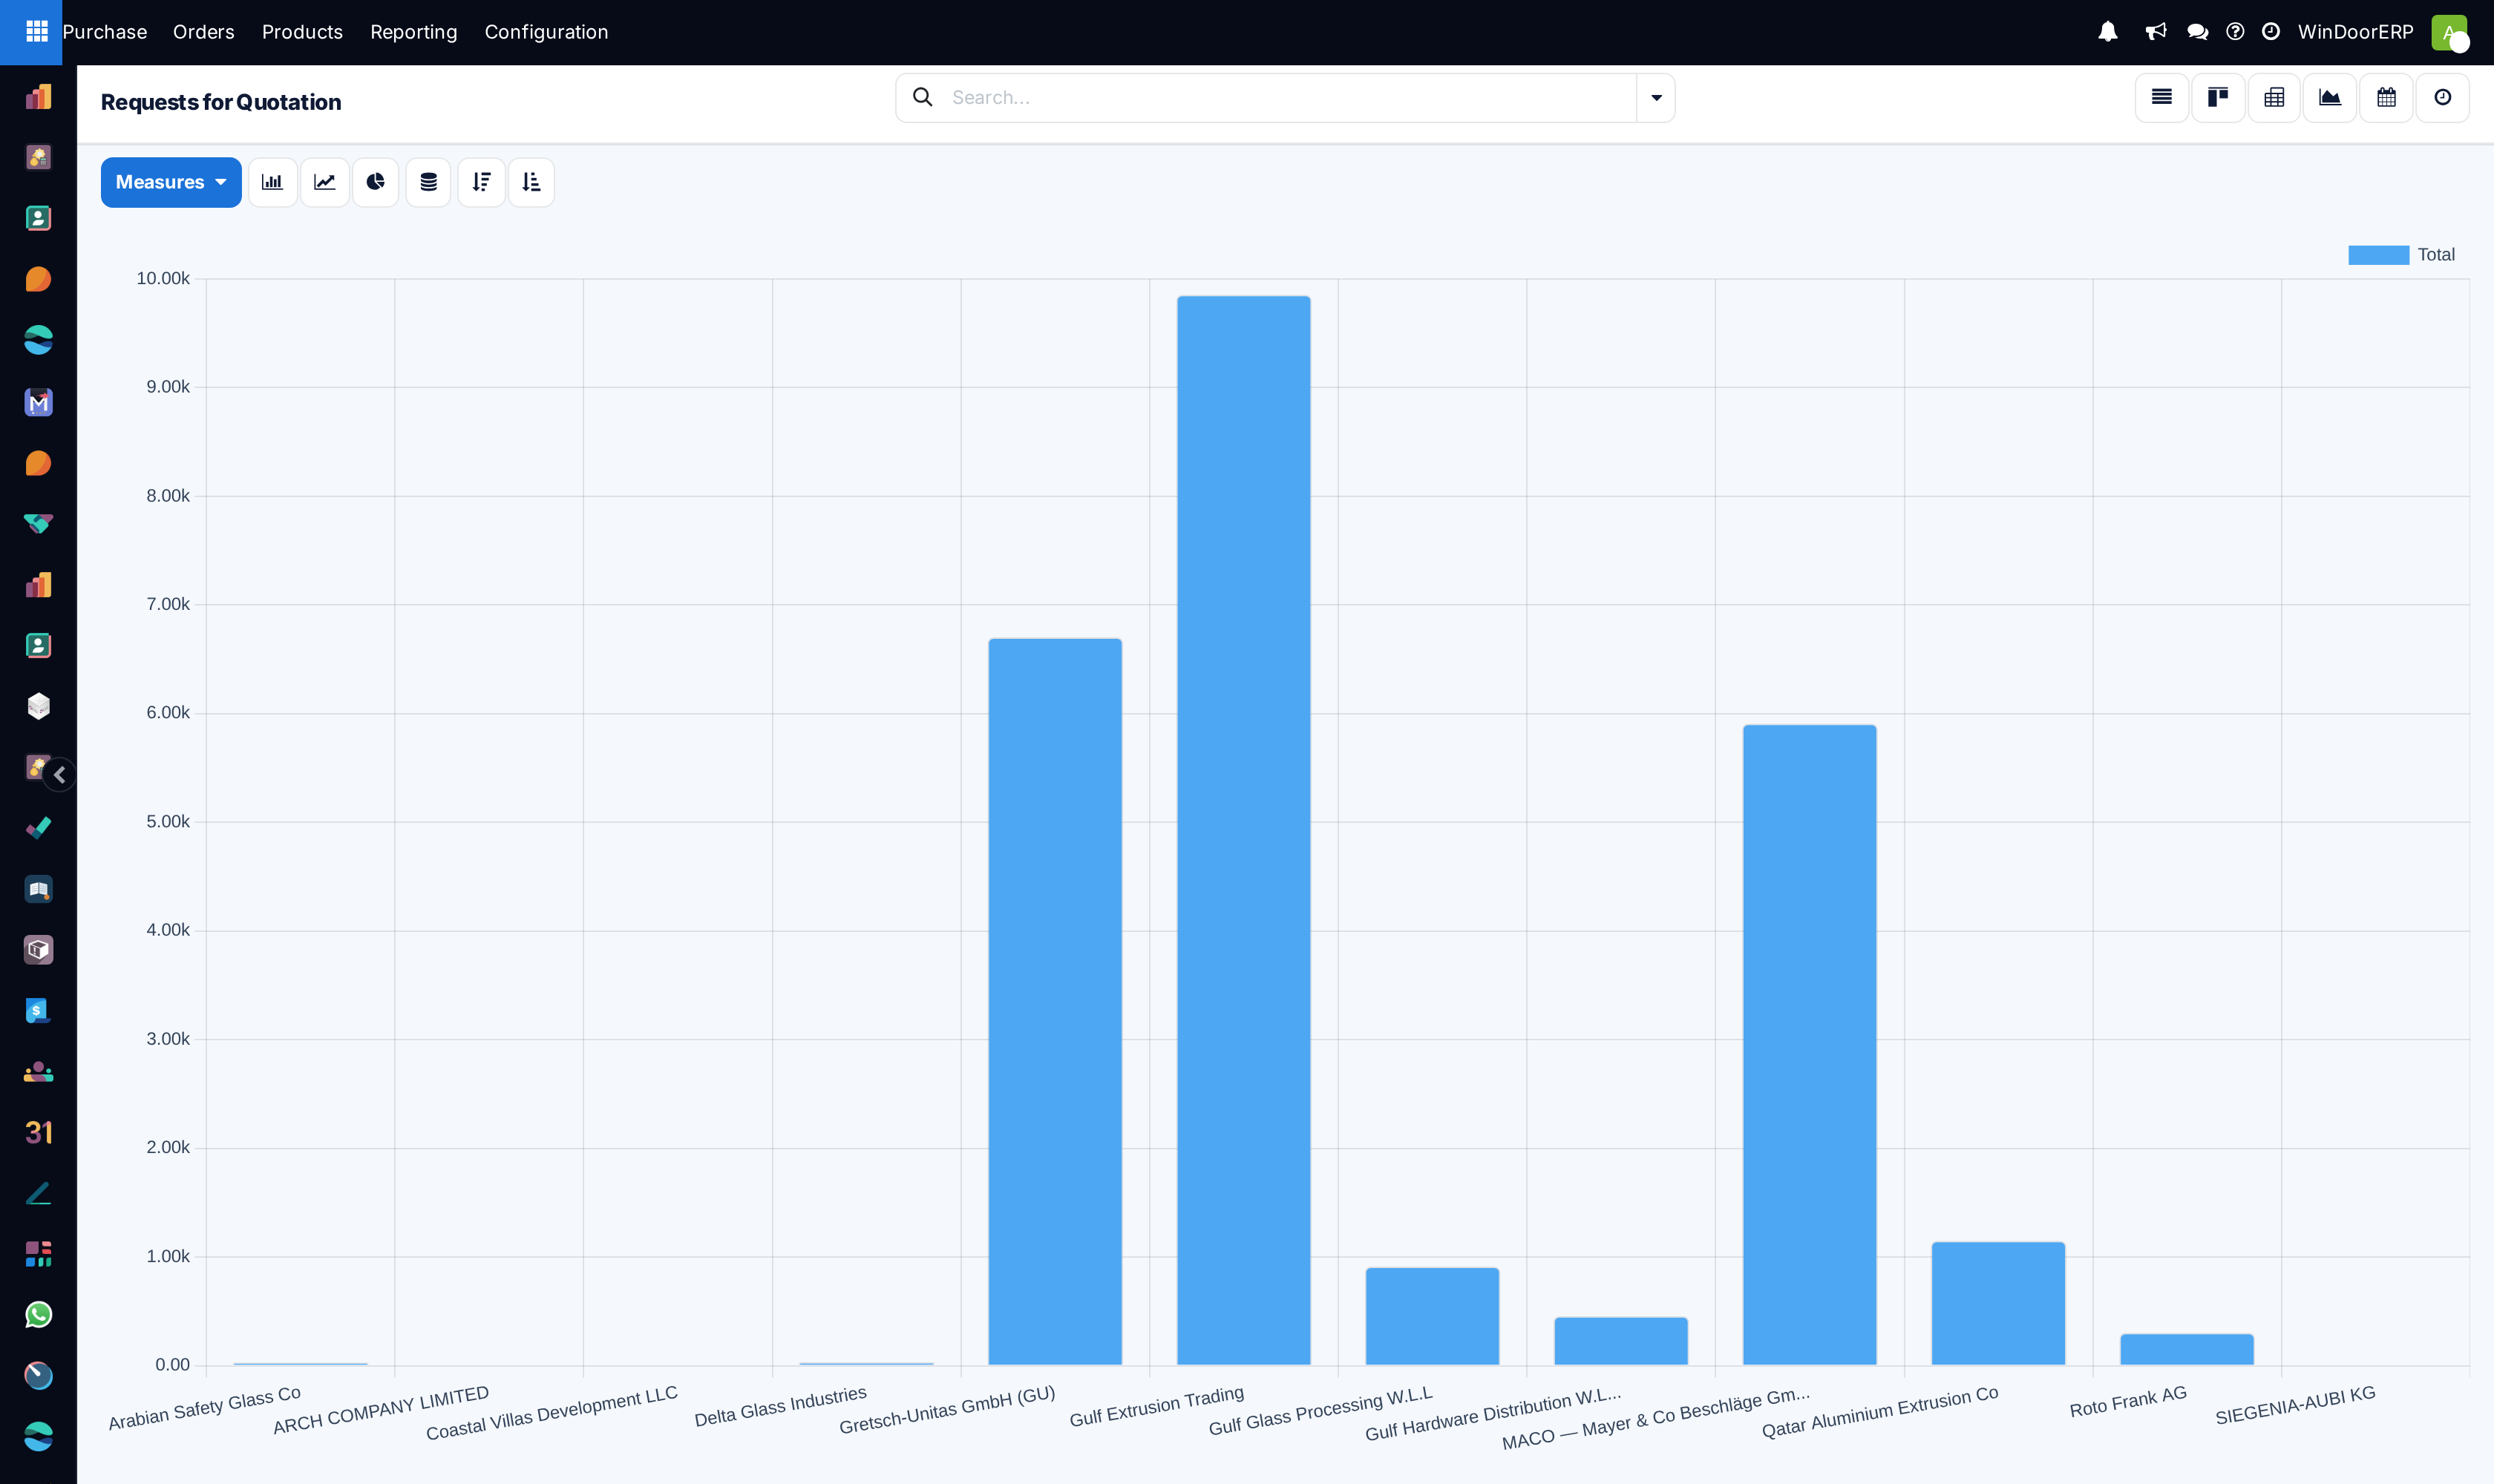This screenshot has width=2494, height=1484.
Task: Sort chart in ascending order
Action: (531, 182)
